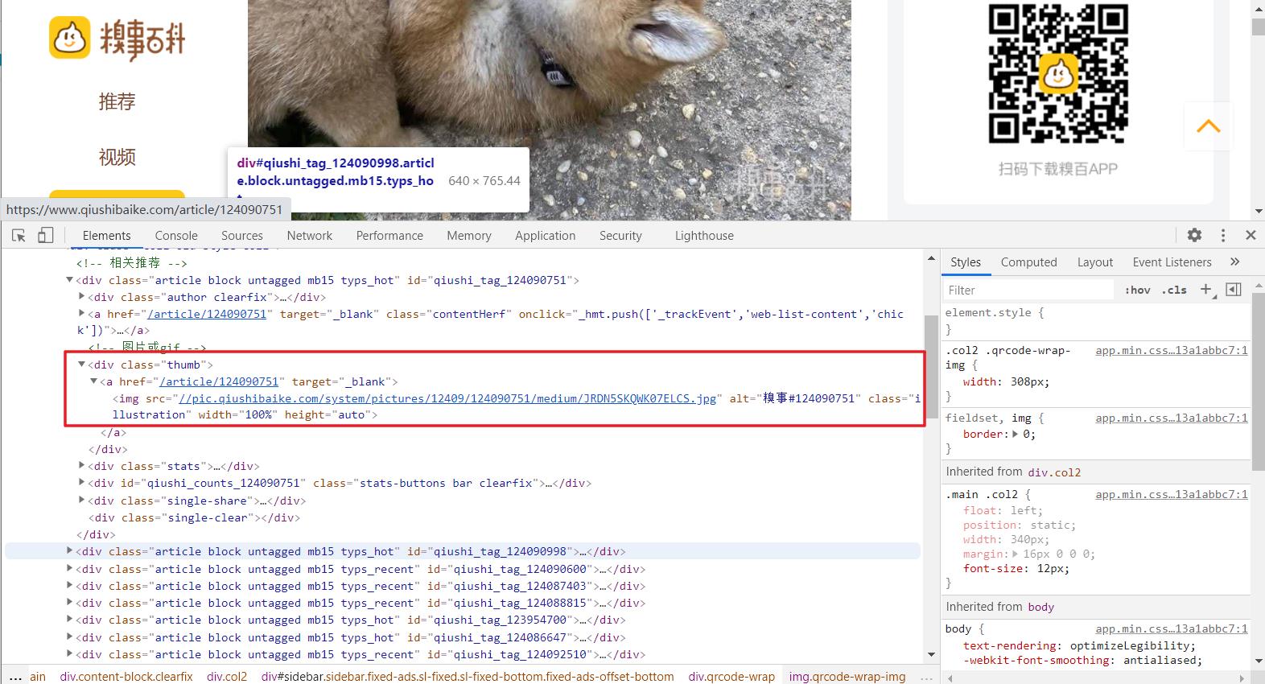Screen dimensions: 1265x684
Task: Open app.min.css link for body rule
Action: pyautogui.click(x=1171, y=628)
